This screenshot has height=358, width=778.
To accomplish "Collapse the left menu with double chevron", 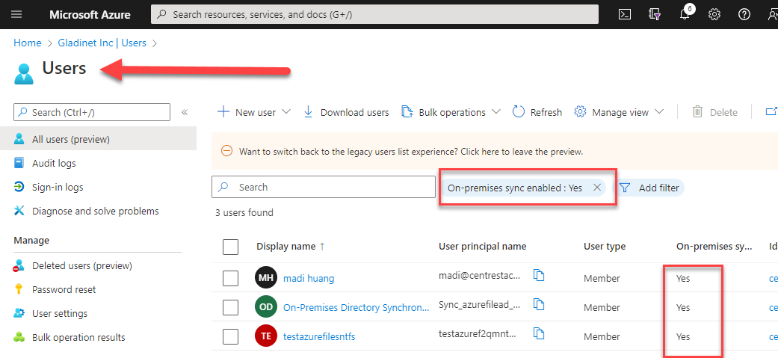I will 184,112.
